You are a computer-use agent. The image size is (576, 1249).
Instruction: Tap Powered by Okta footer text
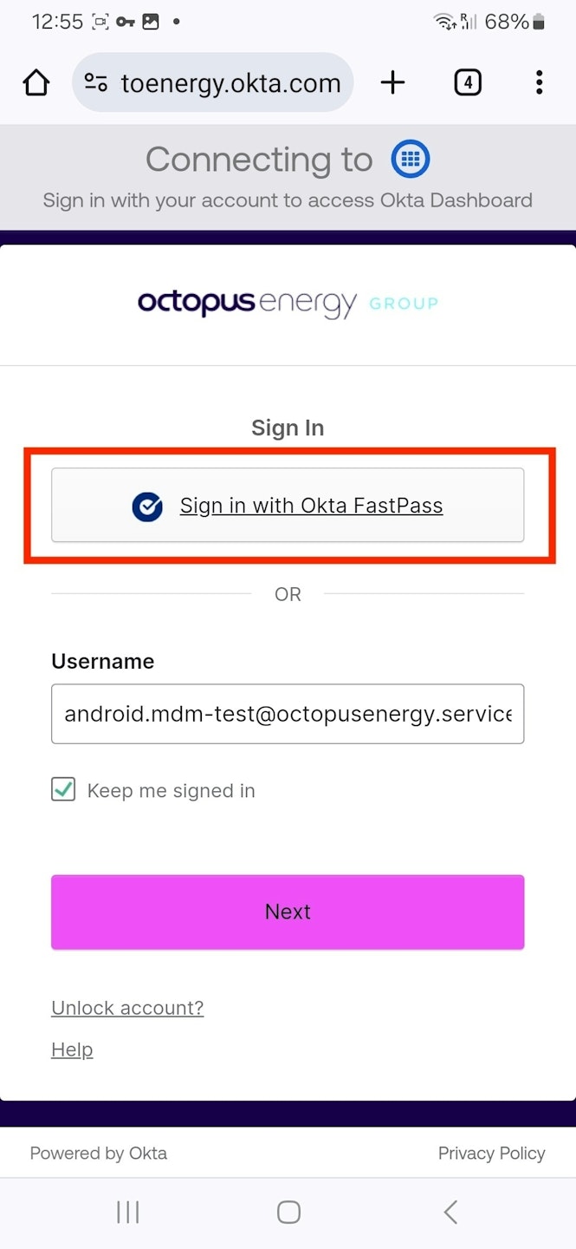99,1153
